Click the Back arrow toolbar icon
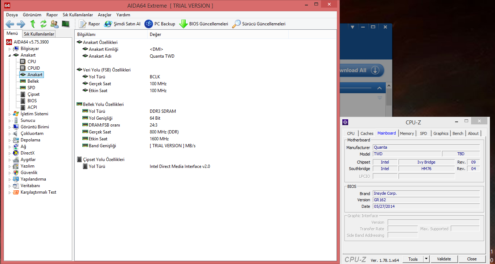The height and width of the screenshot is (264, 495). click(10, 24)
